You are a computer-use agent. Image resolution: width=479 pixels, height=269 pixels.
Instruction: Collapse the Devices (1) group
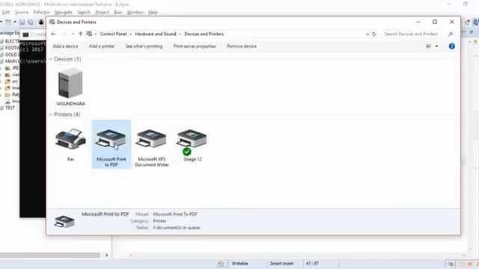[51, 59]
